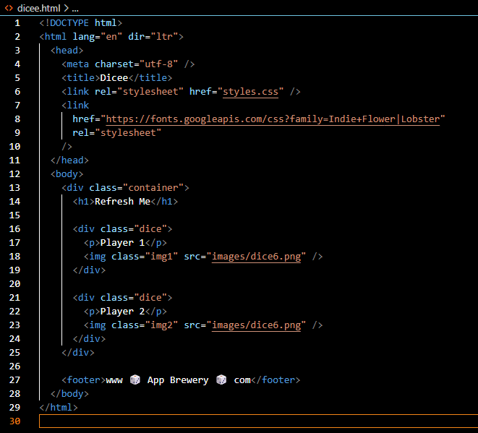
Task: Open the breadcrumb ellipsis after dicee.html
Action: point(75,9)
